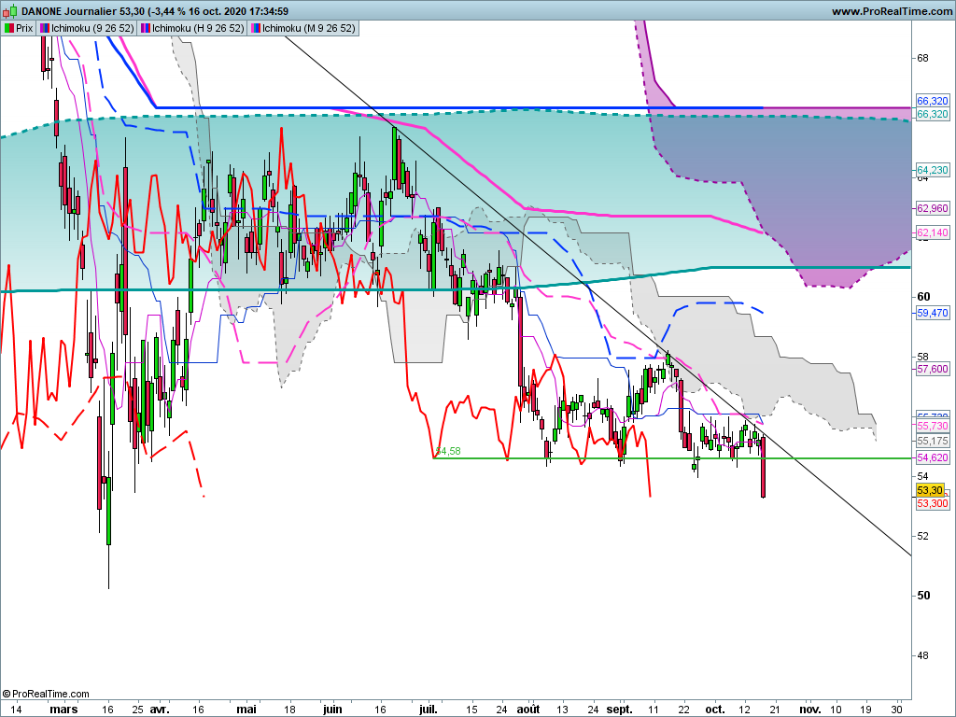Click the teal 66,320 price label

(933, 114)
